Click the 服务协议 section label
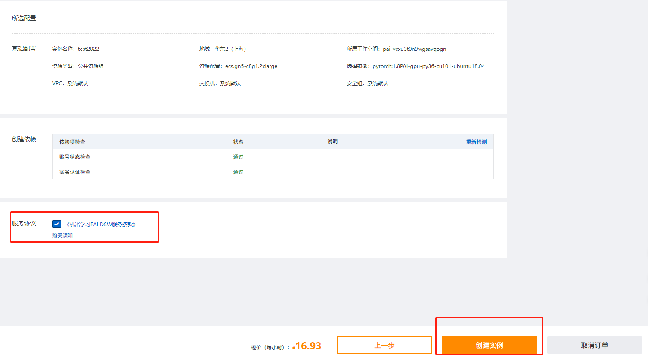Viewport: 648px width, 358px height. point(24,223)
